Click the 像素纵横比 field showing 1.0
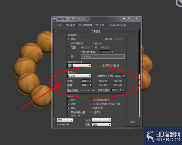Viewport: 182px width, 145px height. [x=115, y=90]
